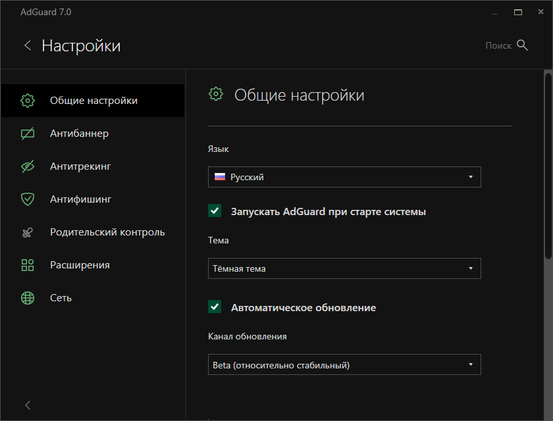Open Родительский контроль settings section
The image size is (553, 421).
pos(92,232)
